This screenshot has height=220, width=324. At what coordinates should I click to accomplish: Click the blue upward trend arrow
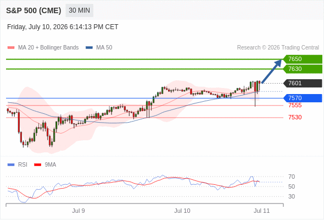coord(271,71)
